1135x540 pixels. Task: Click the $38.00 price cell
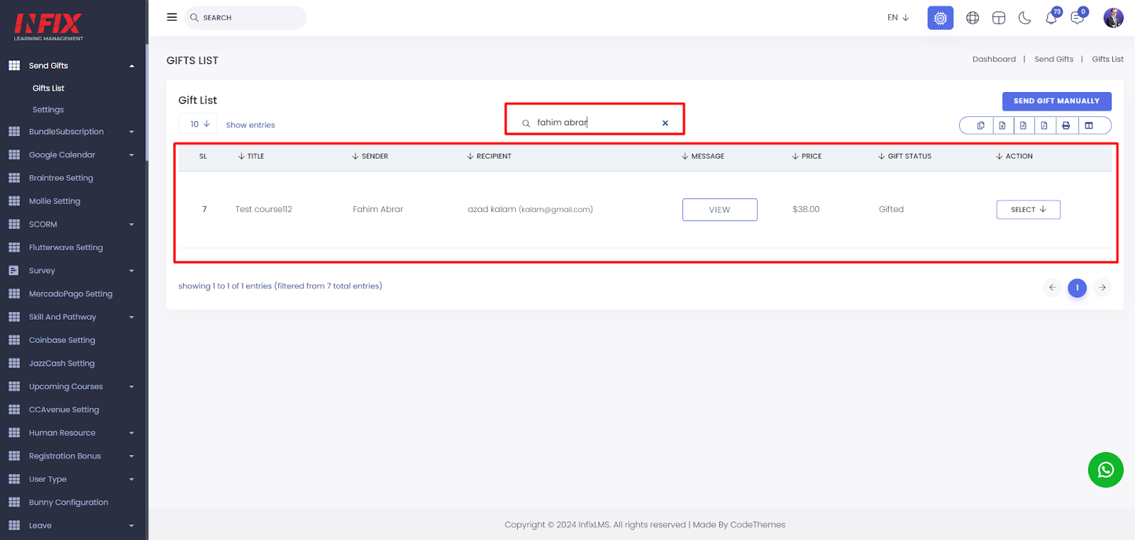tap(806, 210)
